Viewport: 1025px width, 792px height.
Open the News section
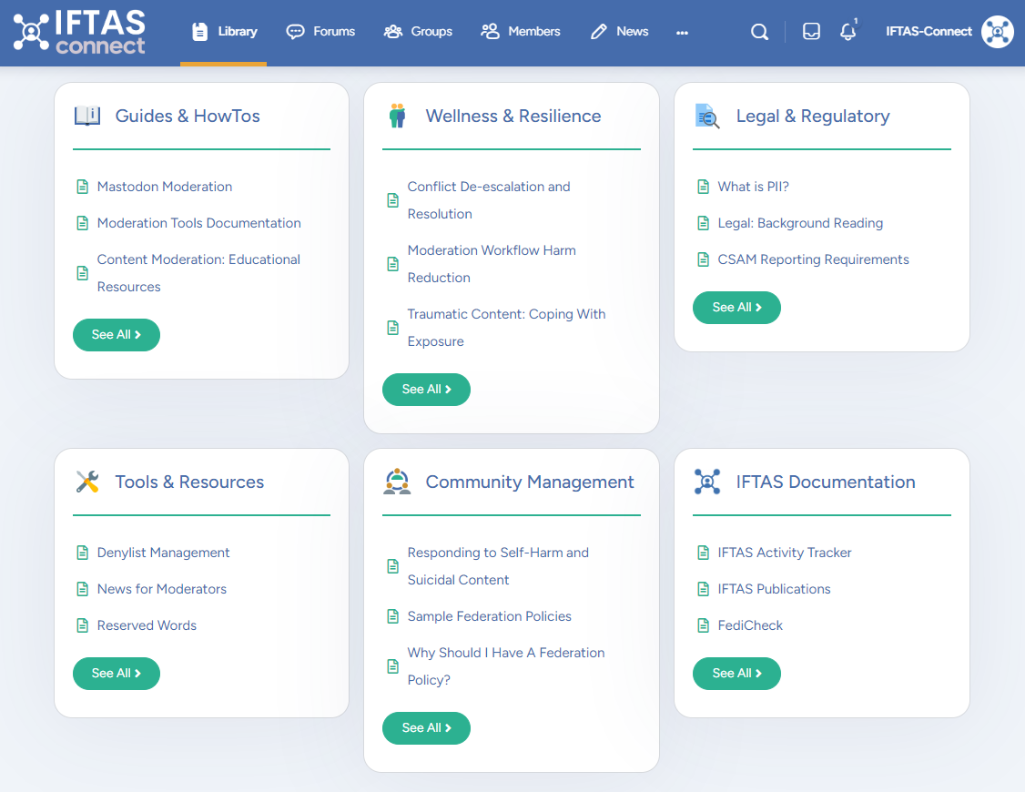pyautogui.click(x=619, y=31)
